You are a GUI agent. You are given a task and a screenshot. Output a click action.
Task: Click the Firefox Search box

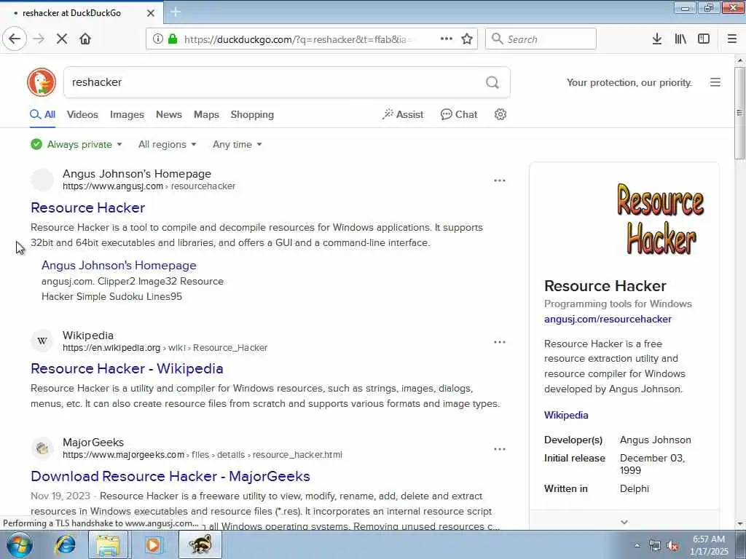coord(541,39)
